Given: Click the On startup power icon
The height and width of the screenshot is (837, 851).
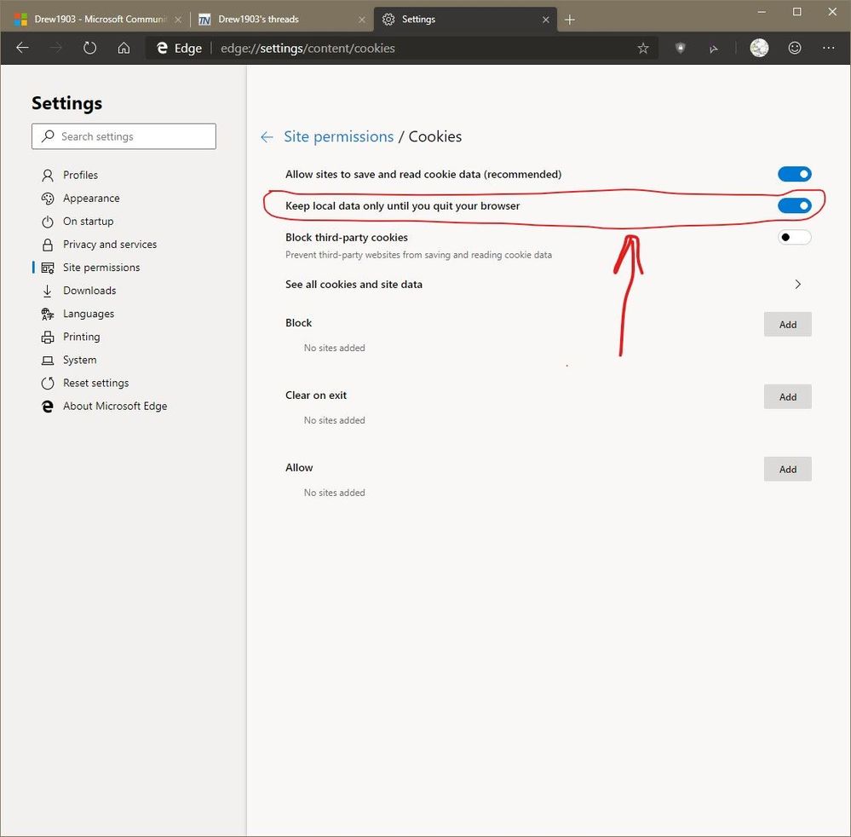Looking at the screenshot, I should 48,222.
